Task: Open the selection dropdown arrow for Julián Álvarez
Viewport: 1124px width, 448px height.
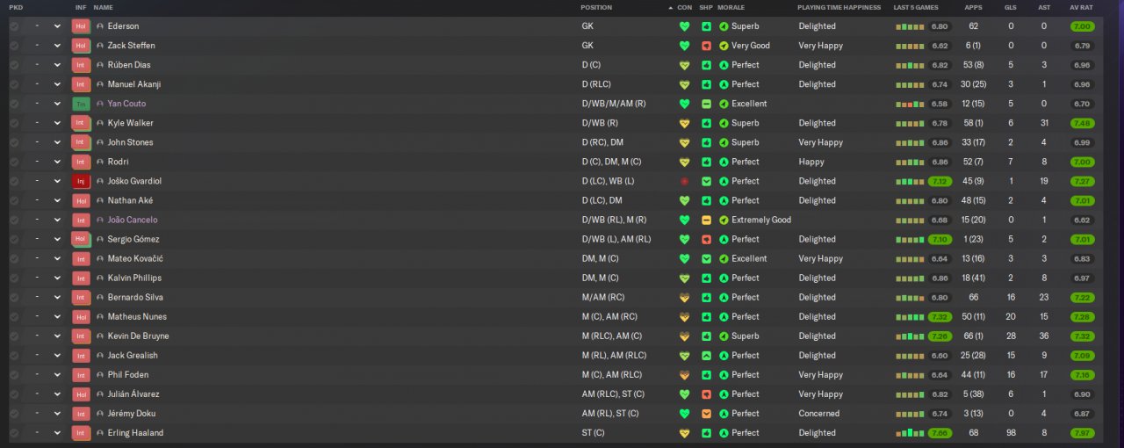Action: [x=58, y=394]
